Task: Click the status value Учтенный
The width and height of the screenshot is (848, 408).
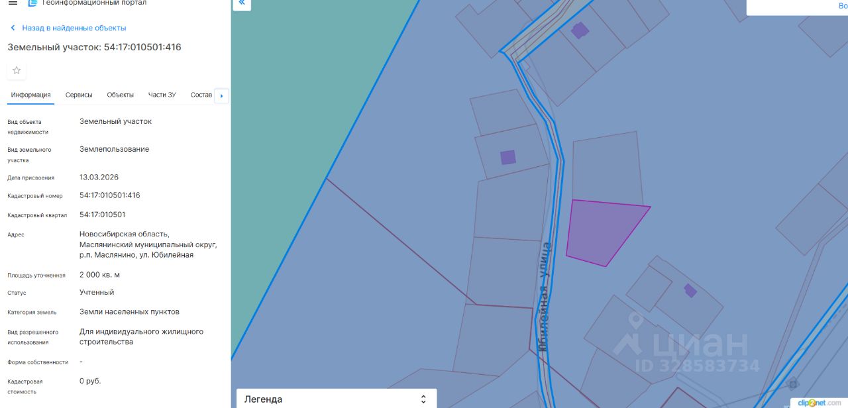Action: tap(97, 292)
